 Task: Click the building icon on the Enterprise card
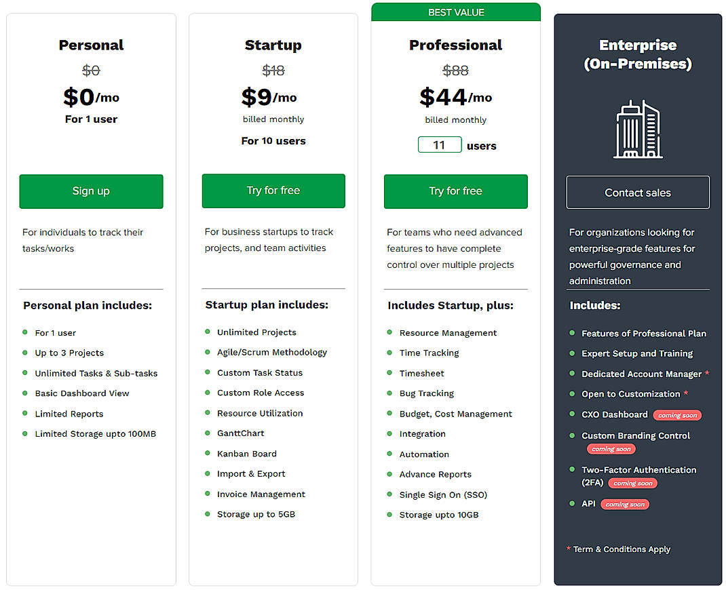tap(637, 129)
